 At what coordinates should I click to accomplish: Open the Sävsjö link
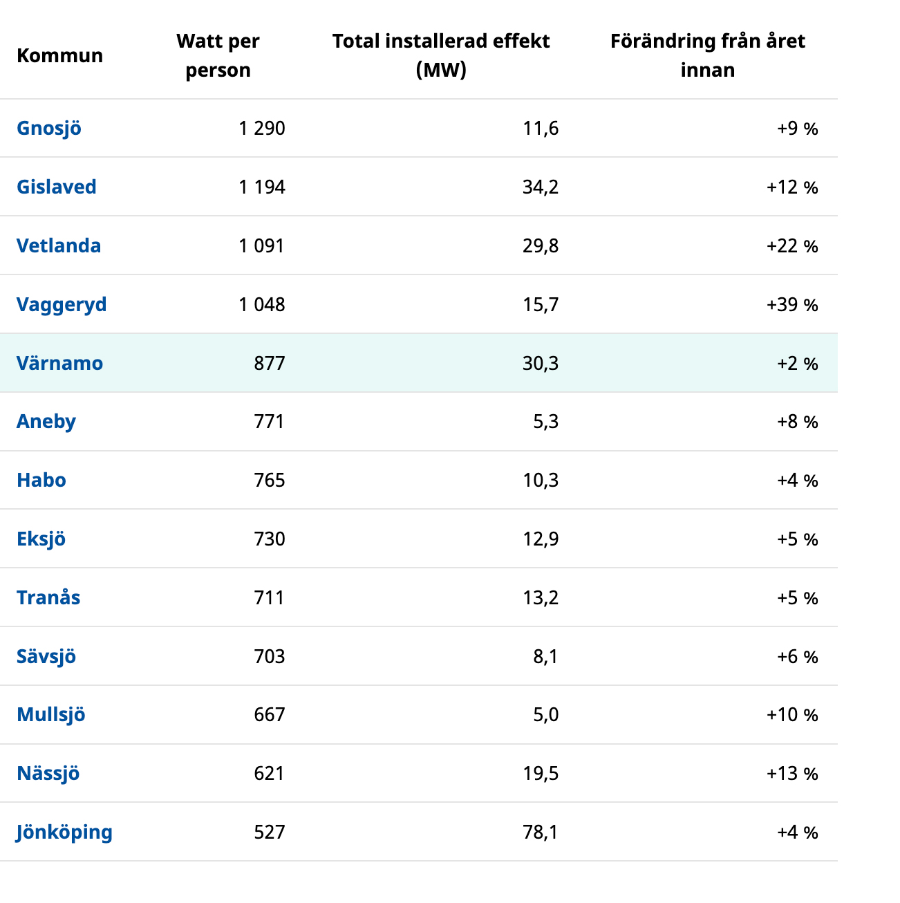pos(46,657)
